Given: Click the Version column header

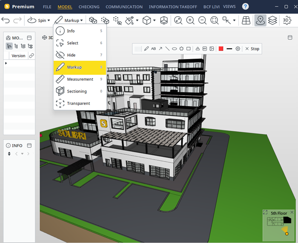Looking at the screenshot, I should (x=18, y=56).
